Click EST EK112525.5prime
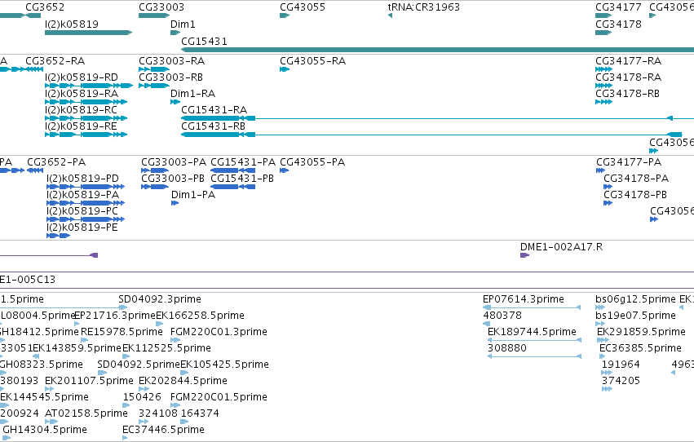The image size is (694, 442). point(126,356)
